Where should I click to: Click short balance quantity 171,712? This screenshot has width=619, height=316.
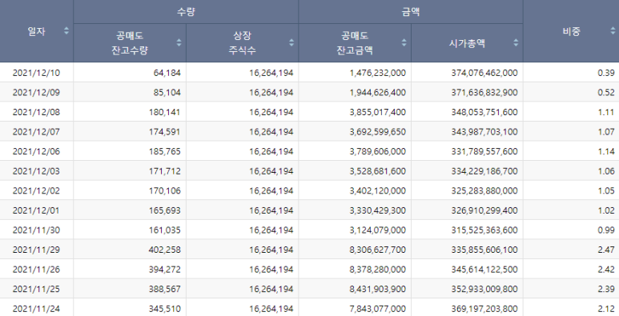[x=165, y=171]
